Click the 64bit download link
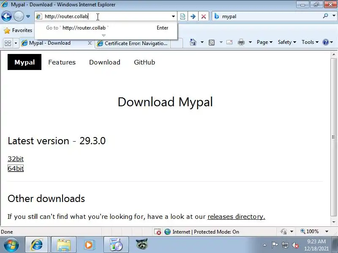 16,168
